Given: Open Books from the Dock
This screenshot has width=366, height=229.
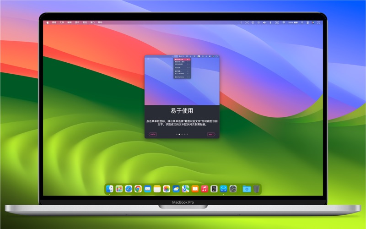Looking at the screenshot, I should pos(195,189).
